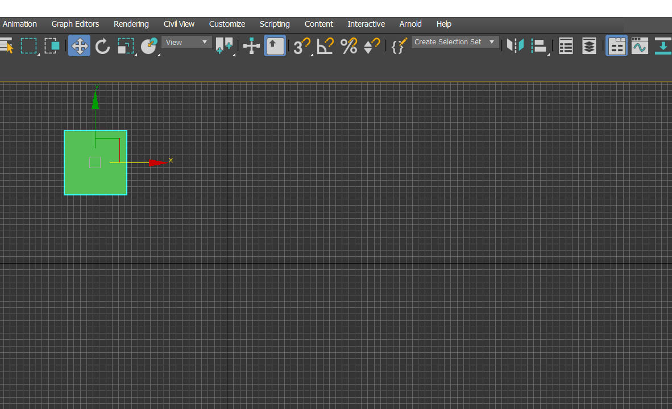The width and height of the screenshot is (672, 409).
Task: Open the Graph Editors menu
Action: (x=75, y=24)
